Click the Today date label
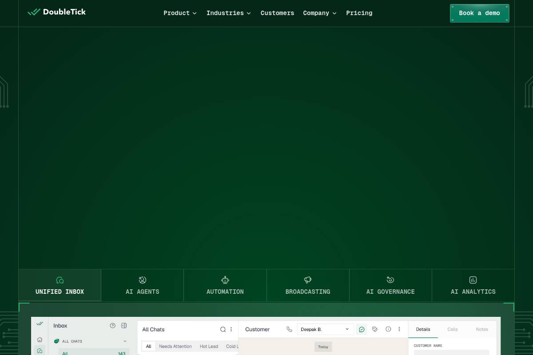Image resolution: width=533 pixels, height=355 pixels. coord(323,347)
